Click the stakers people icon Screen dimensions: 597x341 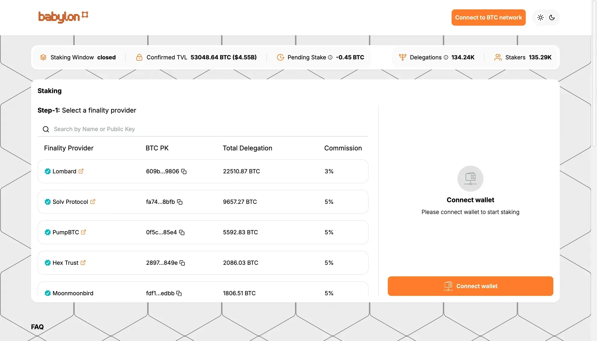pos(498,57)
